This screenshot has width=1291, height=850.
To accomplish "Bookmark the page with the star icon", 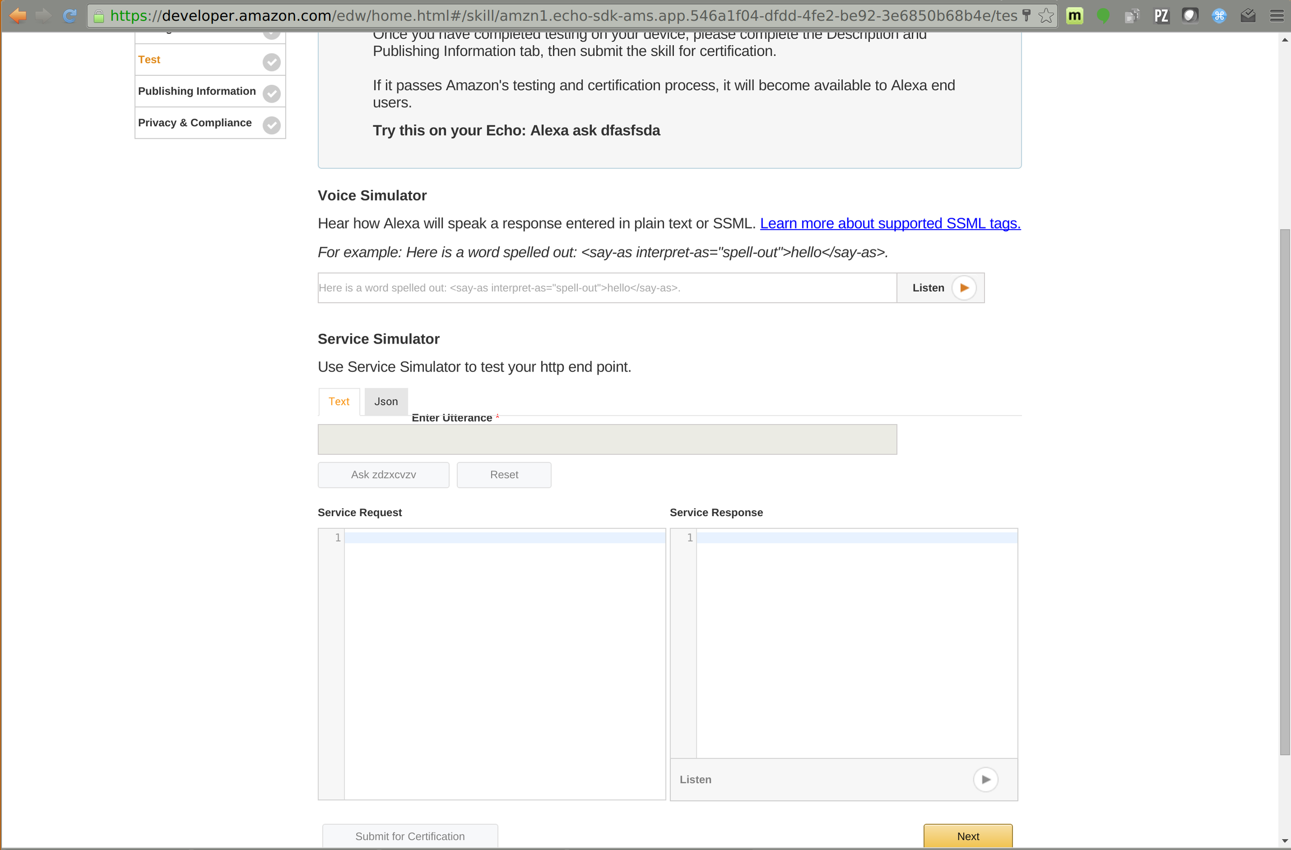I will [x=1046, y=16].
